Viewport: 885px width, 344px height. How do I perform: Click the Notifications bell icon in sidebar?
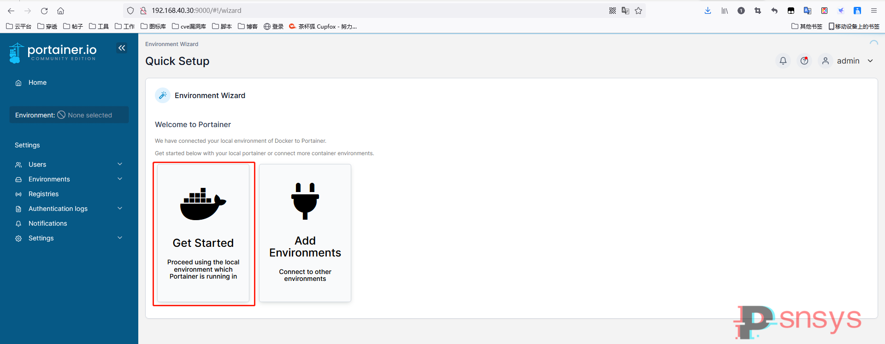[x=18, y=224]
